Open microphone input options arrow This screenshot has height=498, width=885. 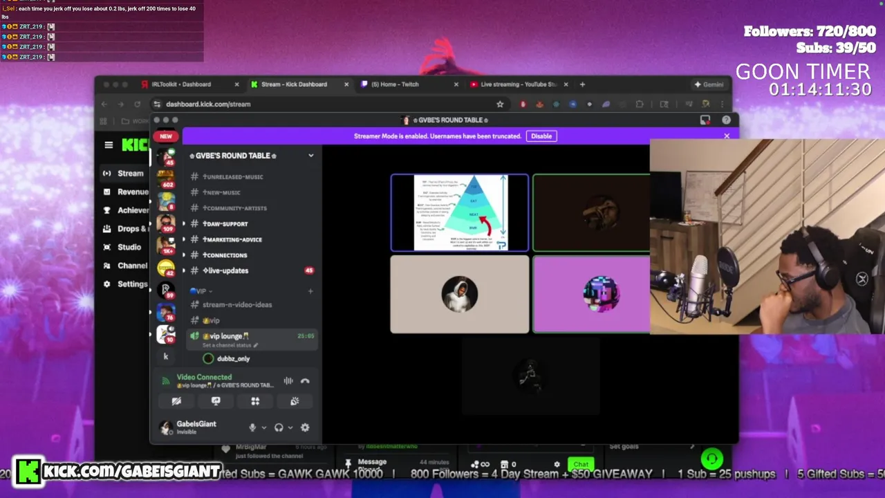click(263, 427)
